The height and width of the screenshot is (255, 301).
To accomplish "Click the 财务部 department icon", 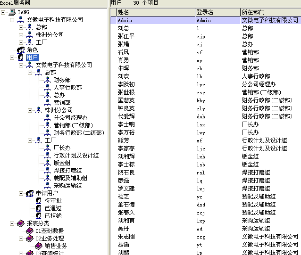I will click(x=48, y=80).
